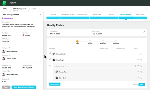Click Marcus Mueller reviewer avatar
Image resolution: width=150 pixels, height=90 pixels.
(54, 54)
